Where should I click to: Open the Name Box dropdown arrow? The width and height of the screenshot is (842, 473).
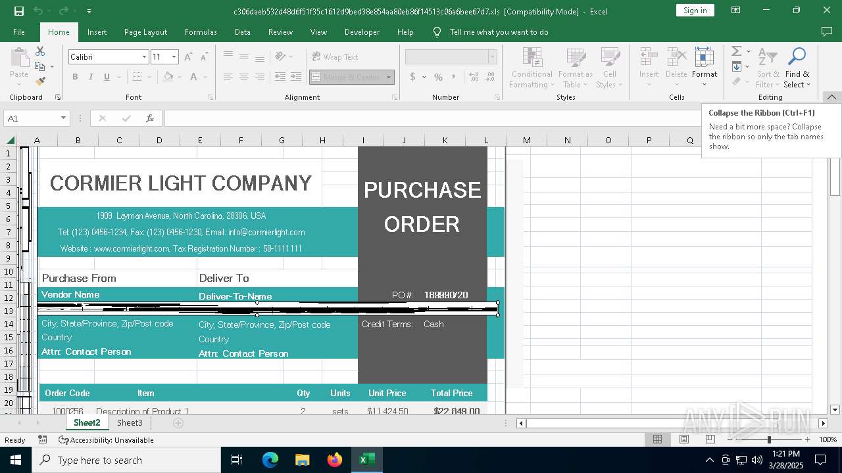click(x=63, y=118)
